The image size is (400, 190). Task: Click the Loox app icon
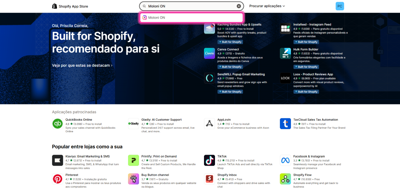285,78
